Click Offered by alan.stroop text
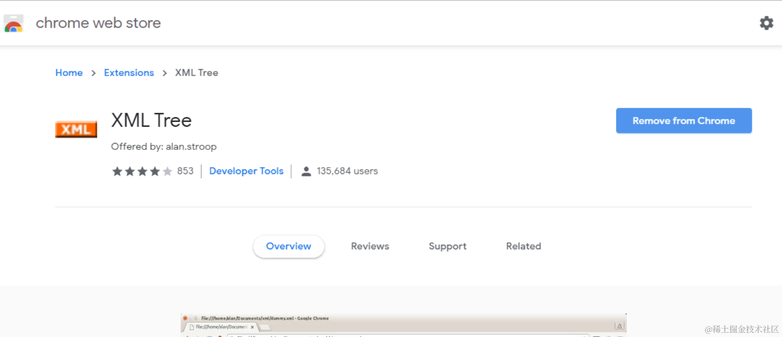The height and width of the screenshot is (337, 782). click(164, 147)
